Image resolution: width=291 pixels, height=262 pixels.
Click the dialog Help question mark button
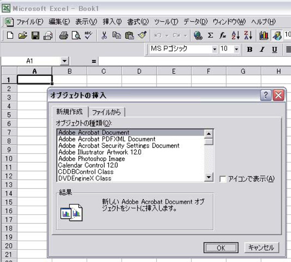coord(266,95)
